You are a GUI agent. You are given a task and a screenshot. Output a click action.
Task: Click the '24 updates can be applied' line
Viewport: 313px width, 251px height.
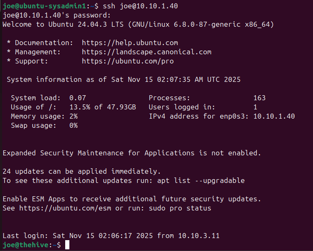(x=81, y=171)
